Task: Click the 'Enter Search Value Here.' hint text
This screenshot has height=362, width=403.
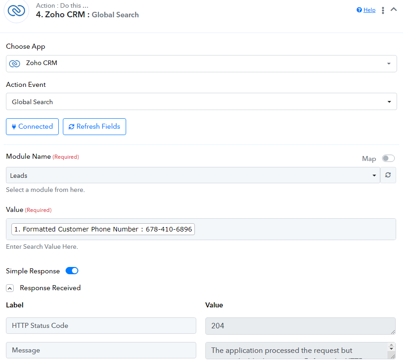Action: tap(42, 247)
